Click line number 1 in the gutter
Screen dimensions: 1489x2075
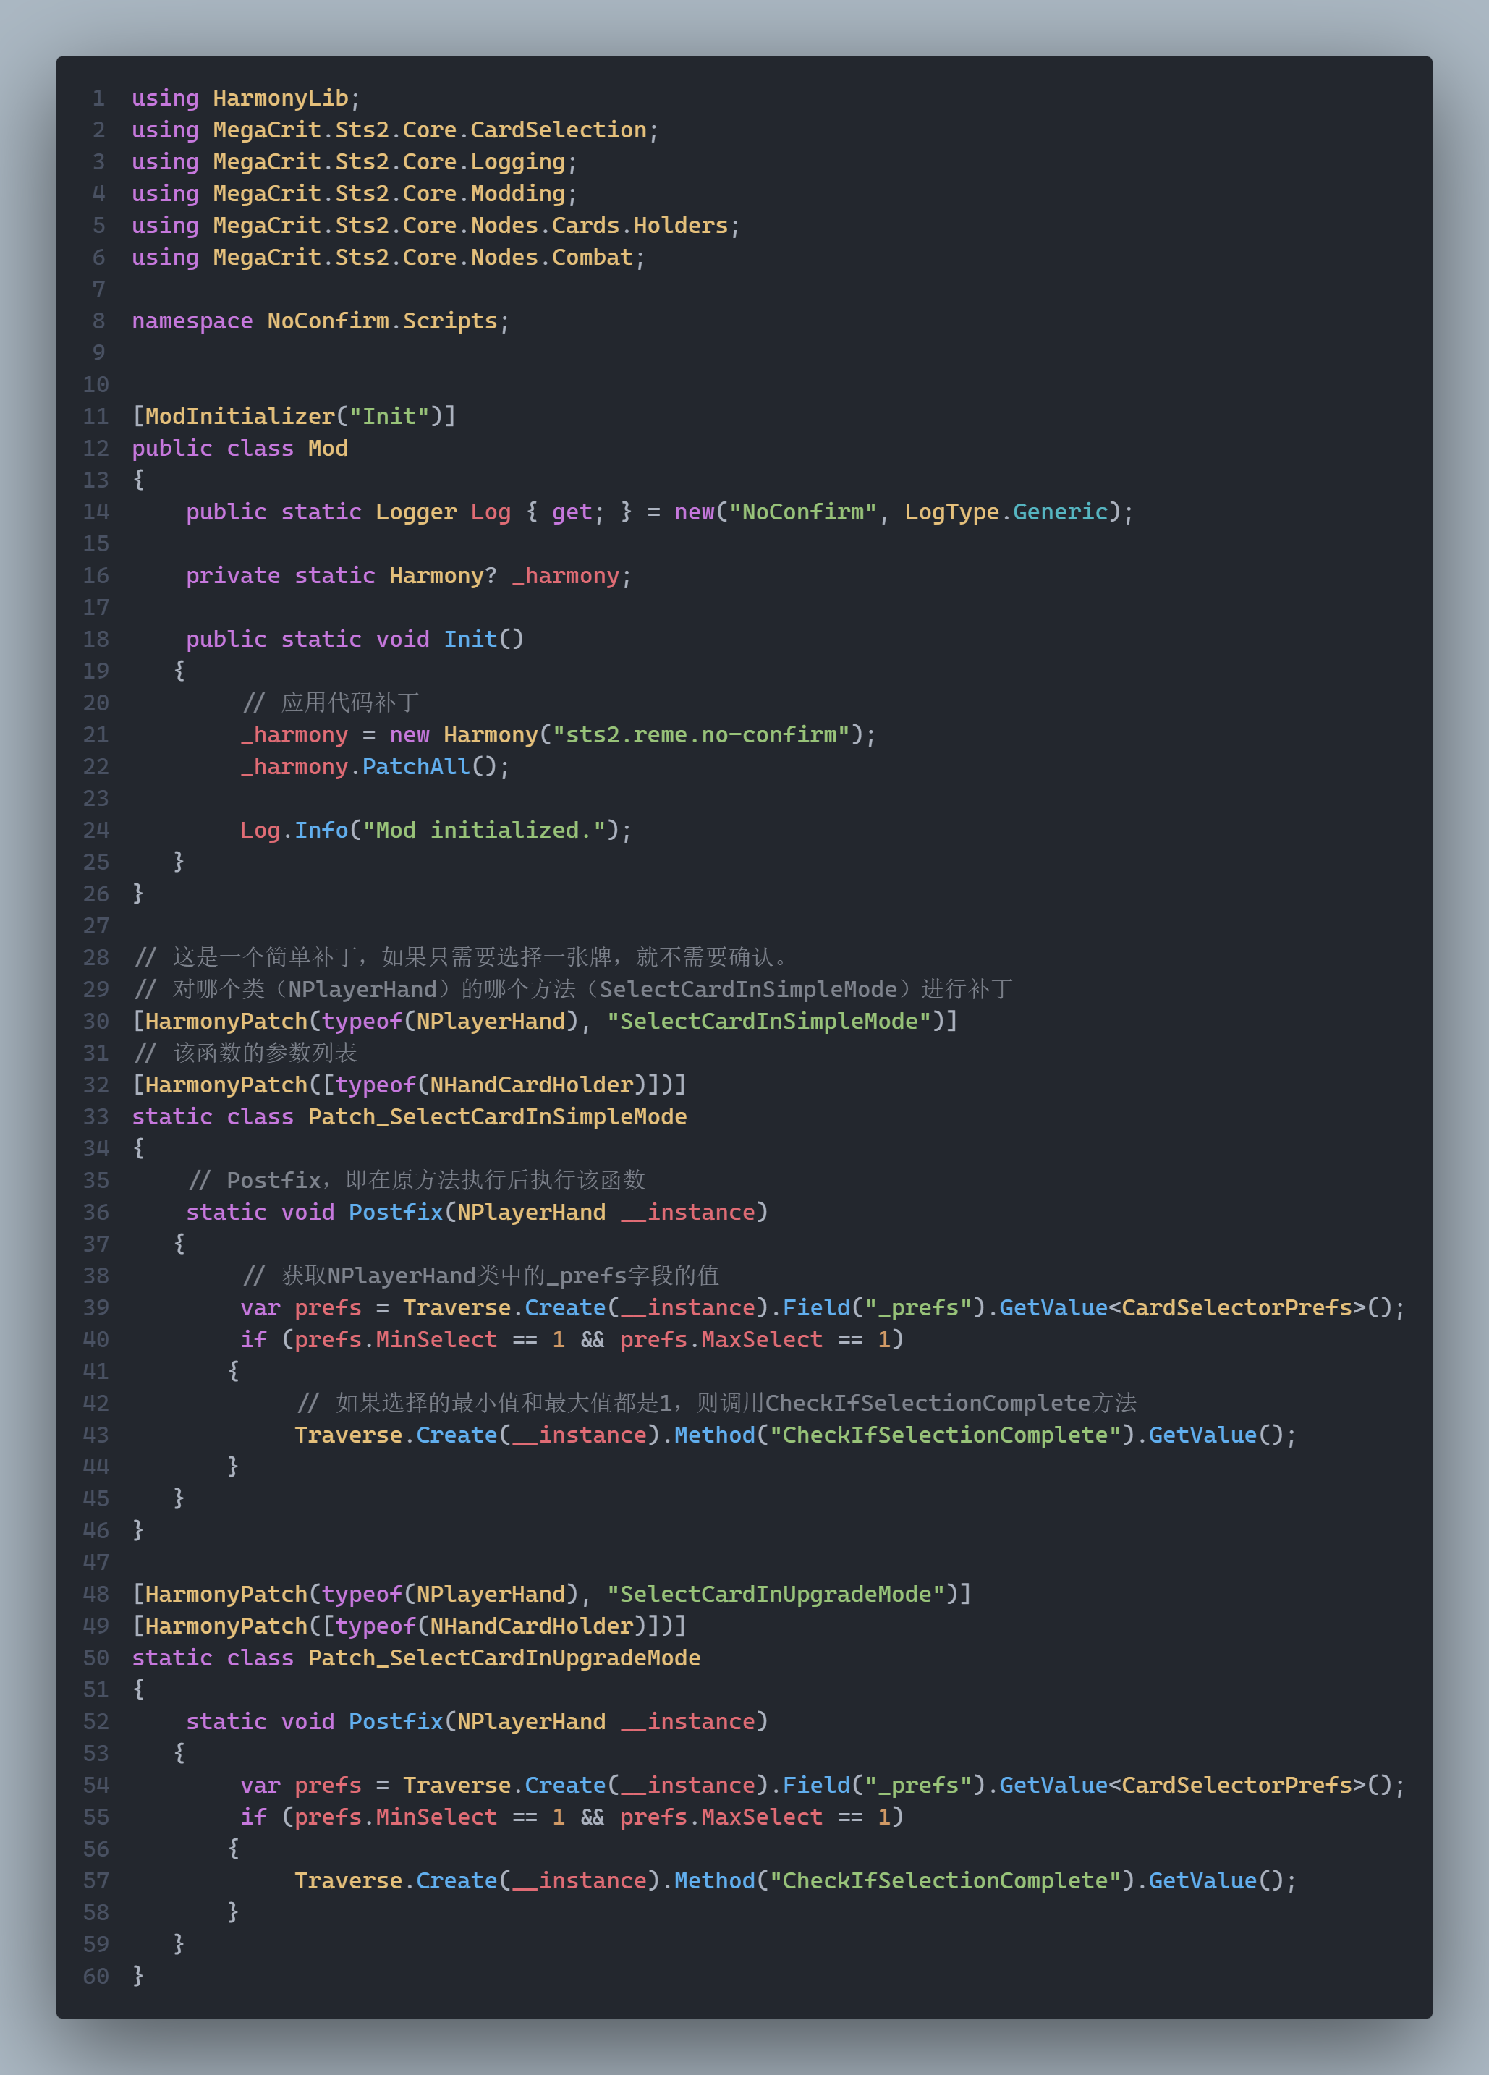click(x=99, y=98)
